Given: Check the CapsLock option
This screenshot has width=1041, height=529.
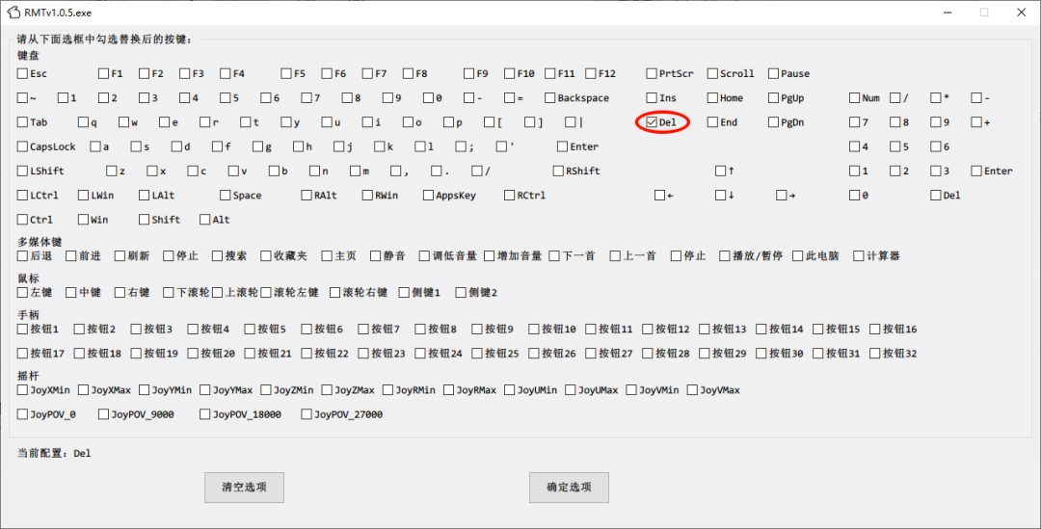Looking at the screenshot, I should click(23, 146).
